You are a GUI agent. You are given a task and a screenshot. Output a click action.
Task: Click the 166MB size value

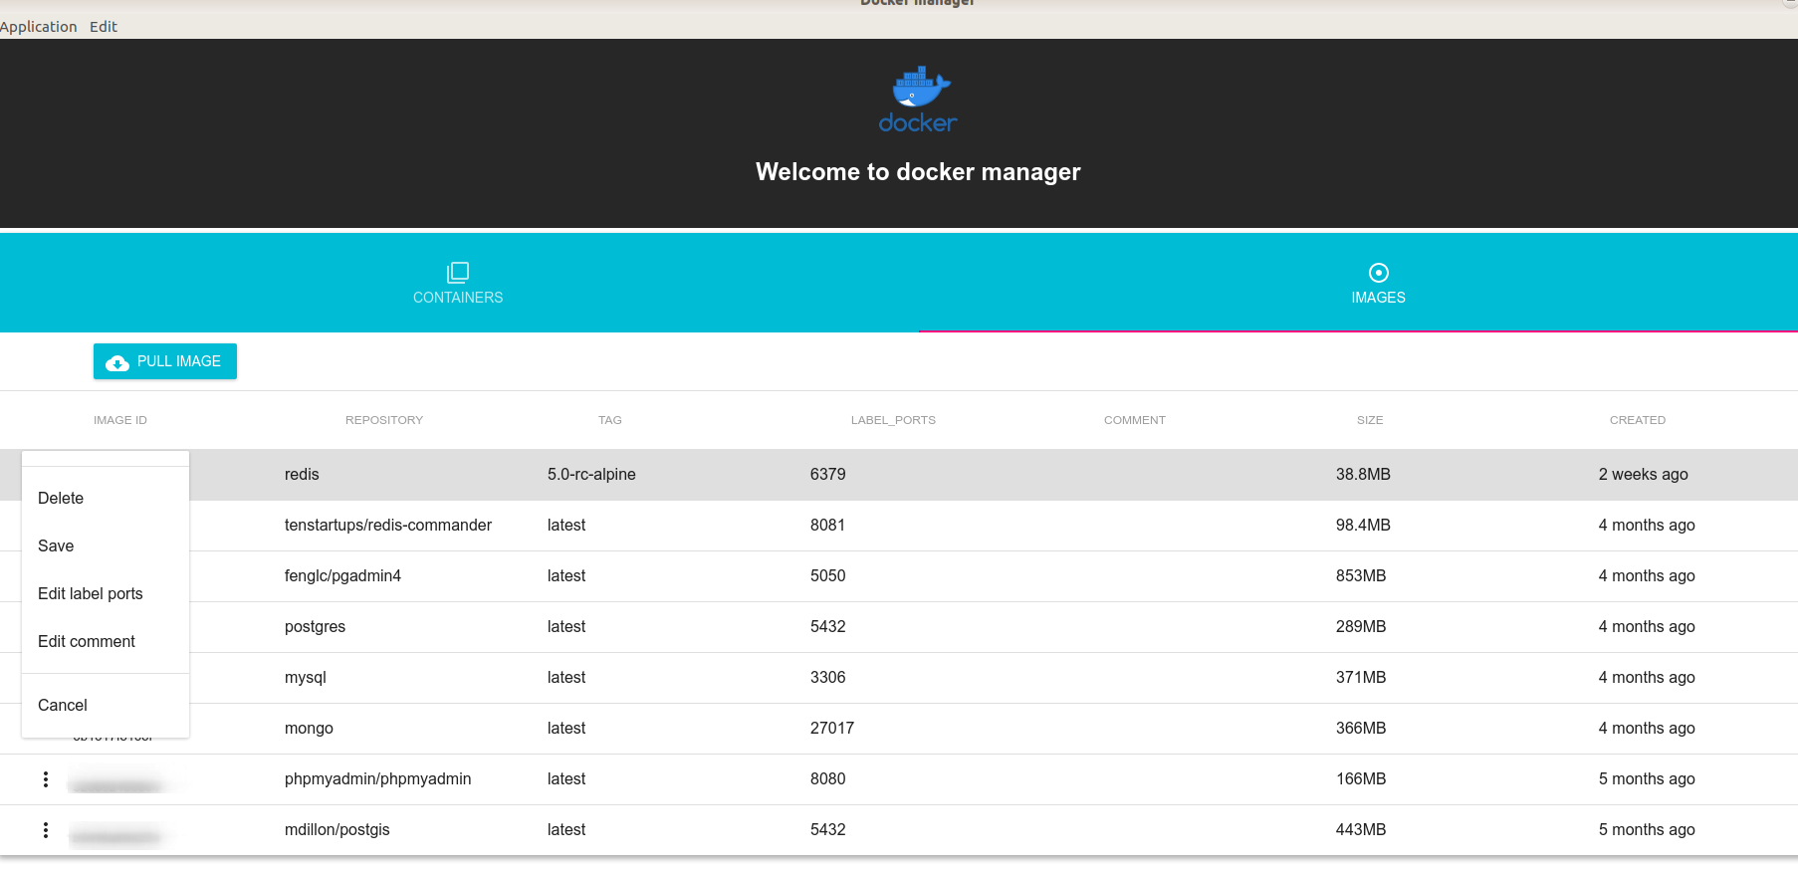pos(1361,779)
